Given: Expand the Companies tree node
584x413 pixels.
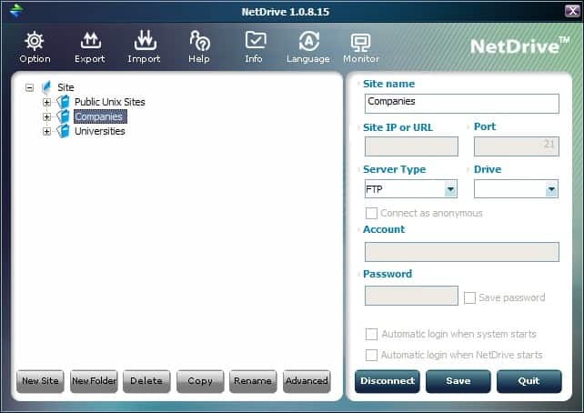Looking at the screenshot, I should 46,116.
